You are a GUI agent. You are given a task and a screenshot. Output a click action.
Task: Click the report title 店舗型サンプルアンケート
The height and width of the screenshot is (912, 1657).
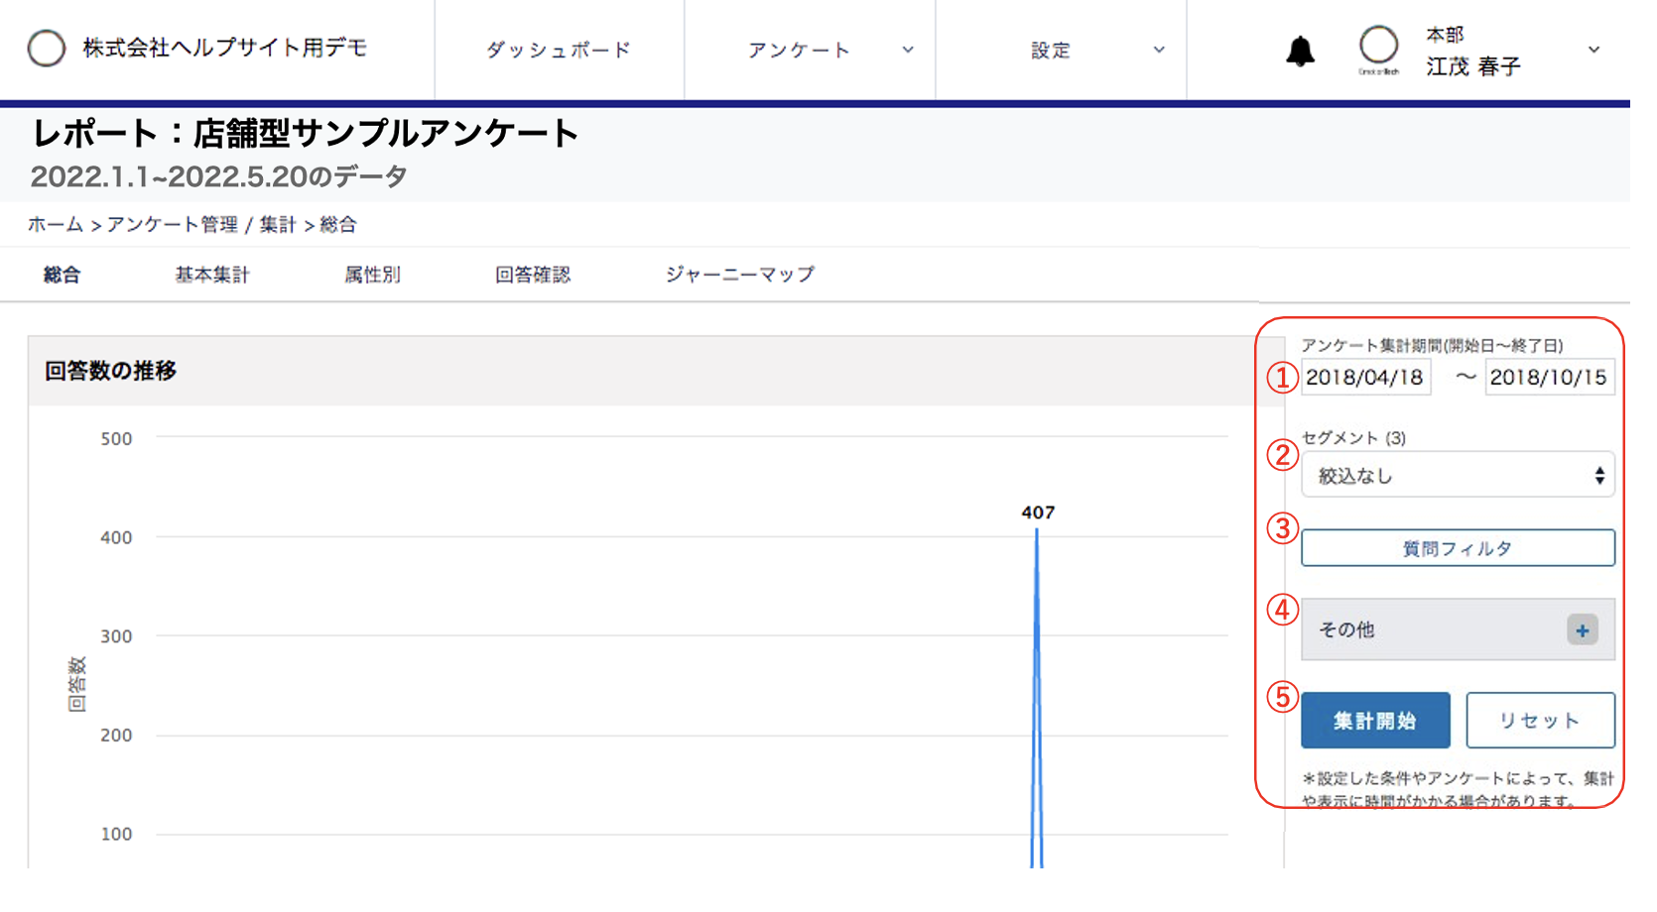pyautogui.click(x=386, y=133)
